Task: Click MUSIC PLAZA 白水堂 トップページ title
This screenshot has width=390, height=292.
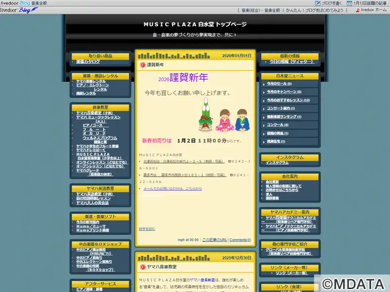Action: (x=195, y=24)
